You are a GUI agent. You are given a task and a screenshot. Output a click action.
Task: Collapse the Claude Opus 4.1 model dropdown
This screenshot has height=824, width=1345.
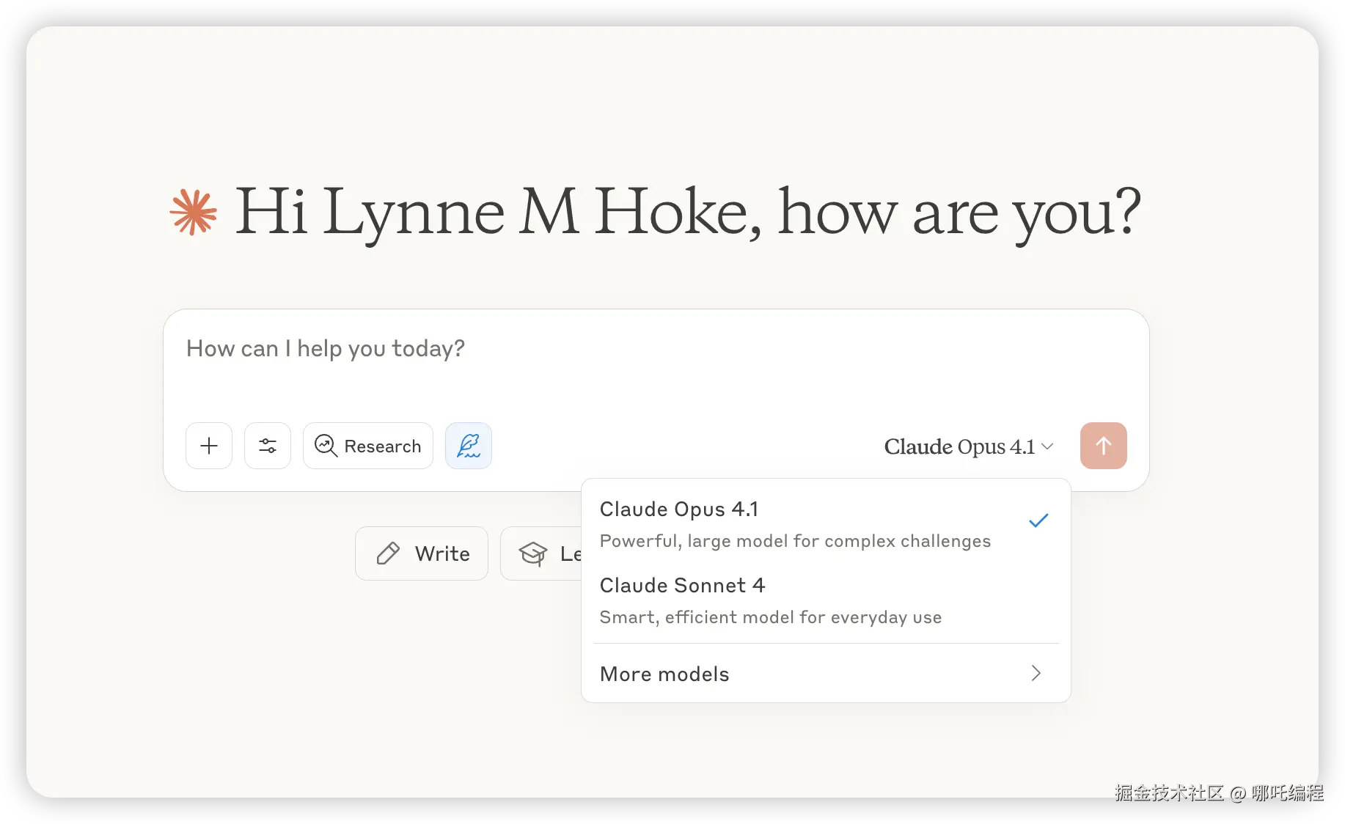[969, 446]
